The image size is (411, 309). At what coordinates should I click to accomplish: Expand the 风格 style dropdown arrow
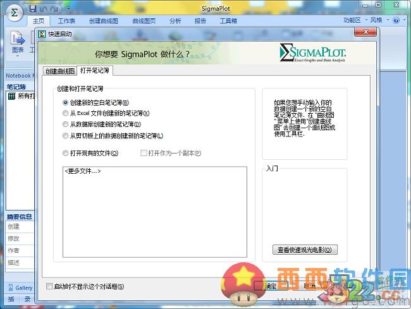coord(388,20)
